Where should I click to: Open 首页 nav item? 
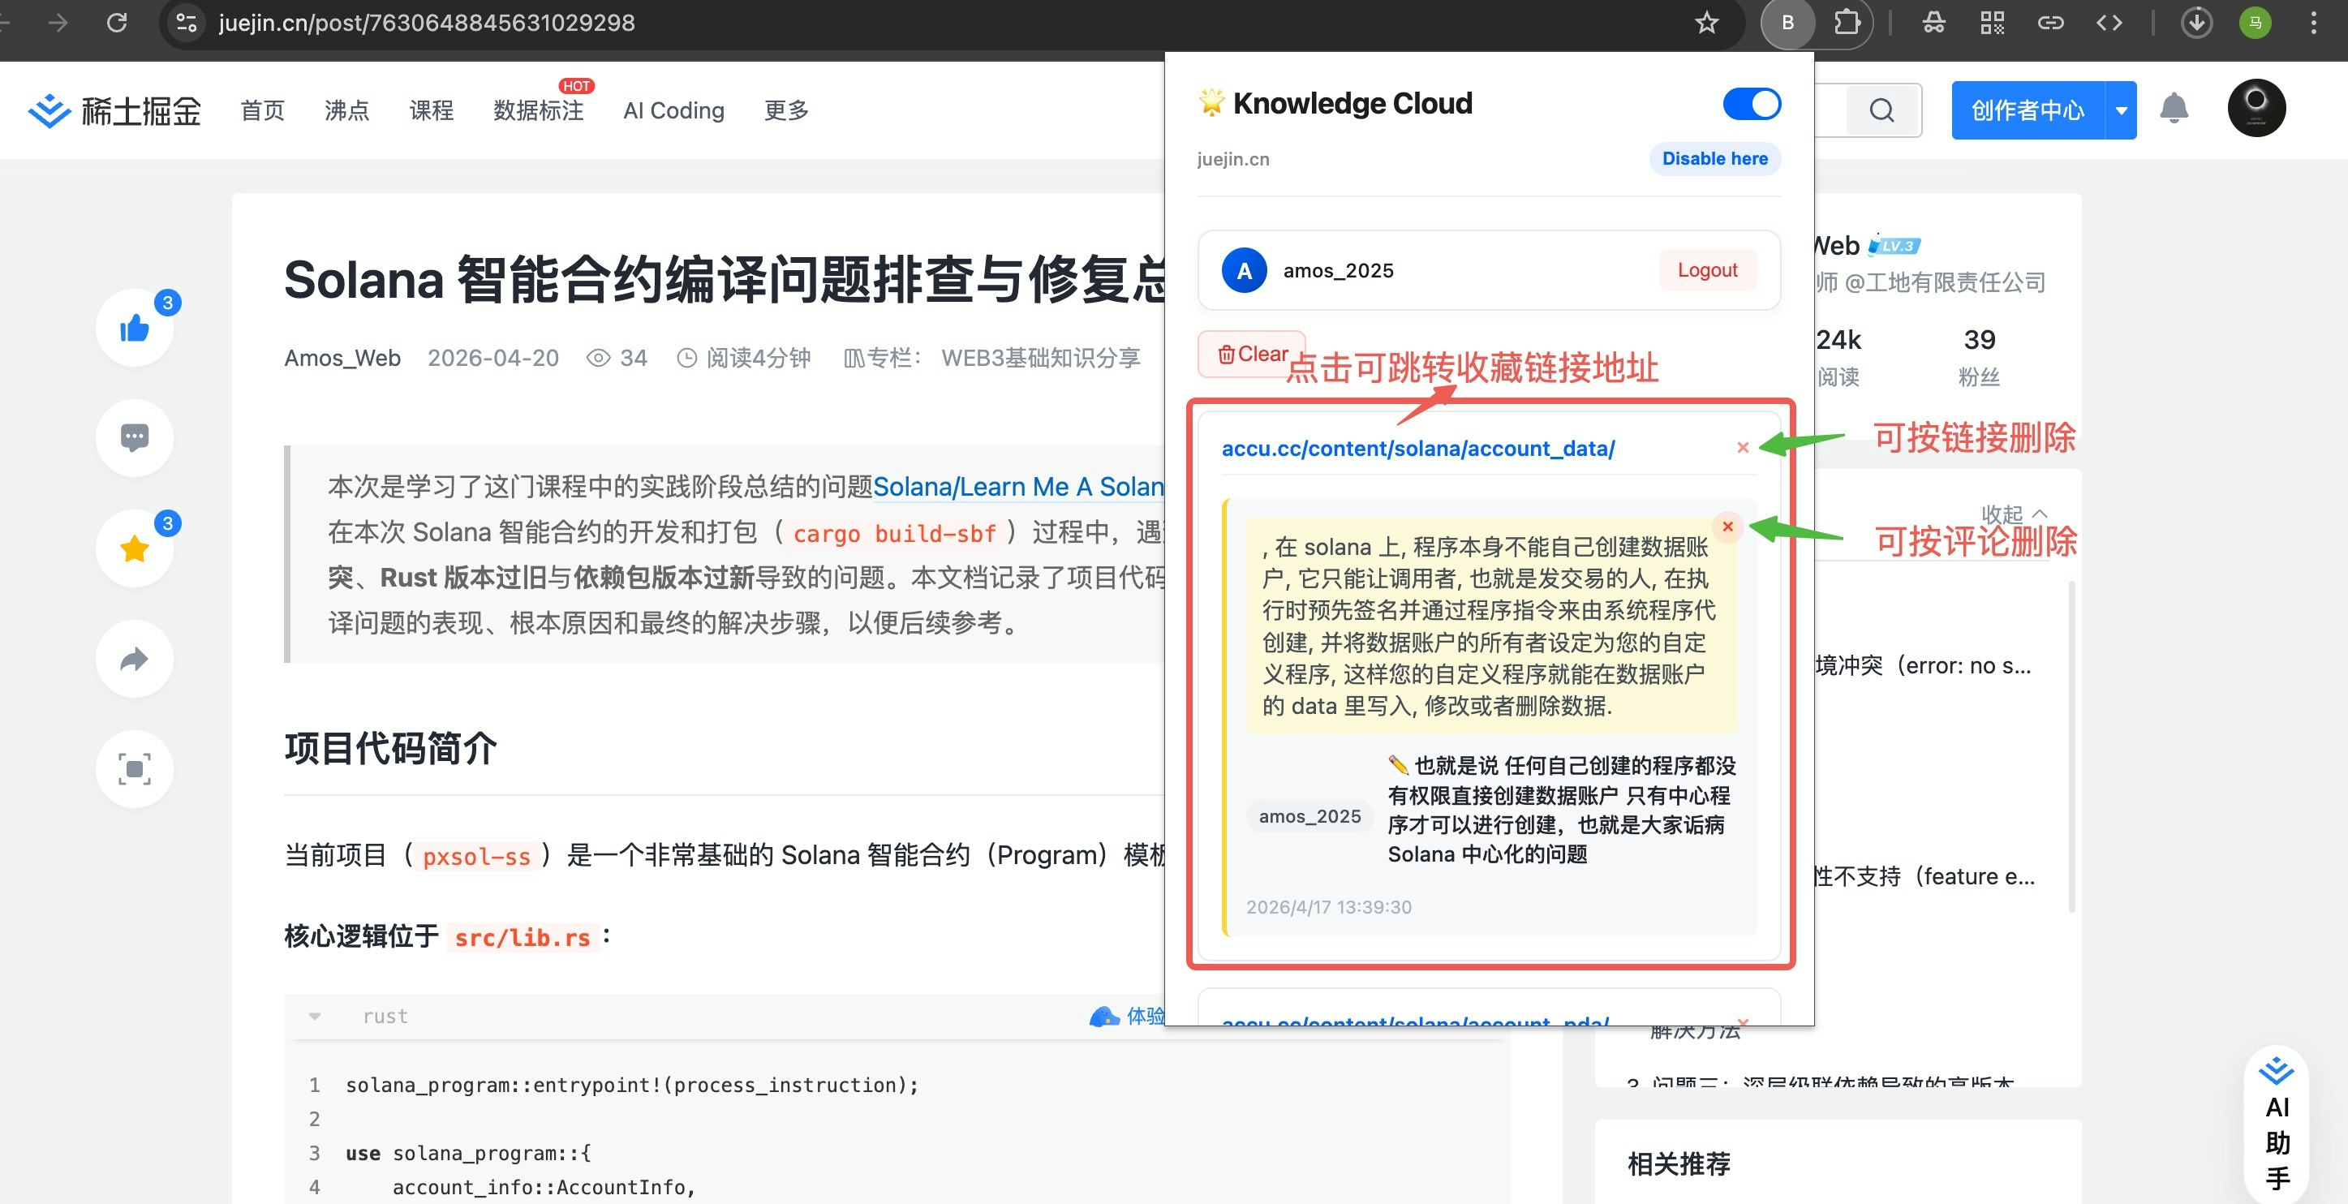click(x=263, y=110)
